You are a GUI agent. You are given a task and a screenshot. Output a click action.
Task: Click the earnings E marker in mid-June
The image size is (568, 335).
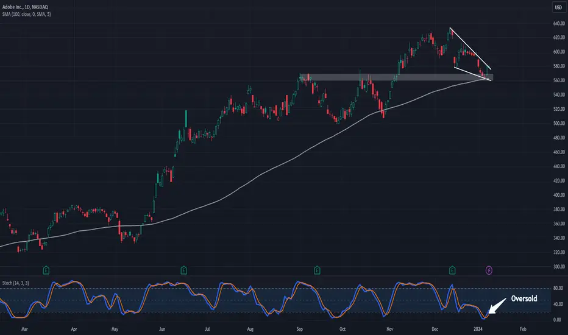[x=183, y=270]
